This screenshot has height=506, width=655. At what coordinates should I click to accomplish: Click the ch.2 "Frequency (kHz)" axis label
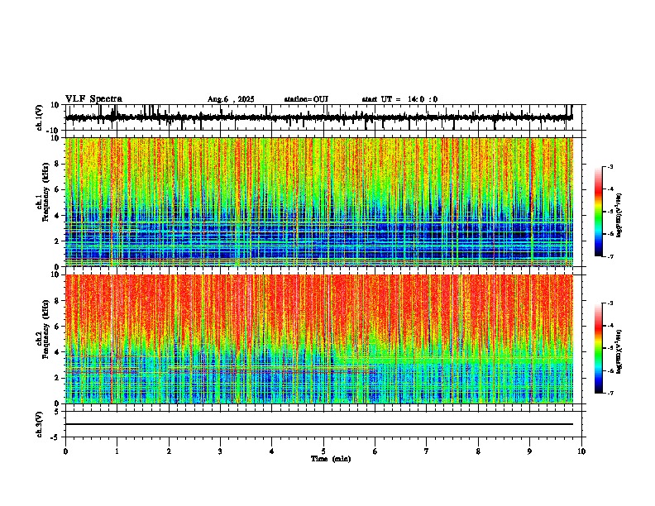tap(45, 329)
